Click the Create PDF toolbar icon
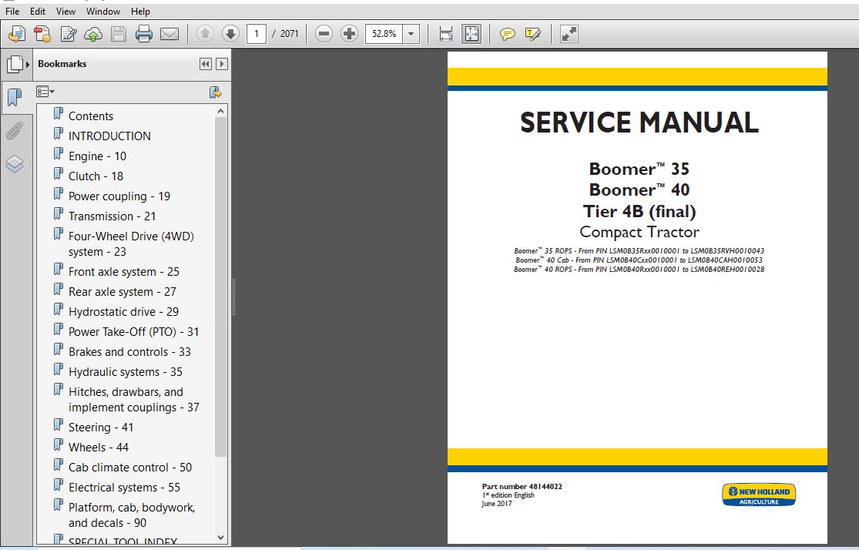 (16, 34)
